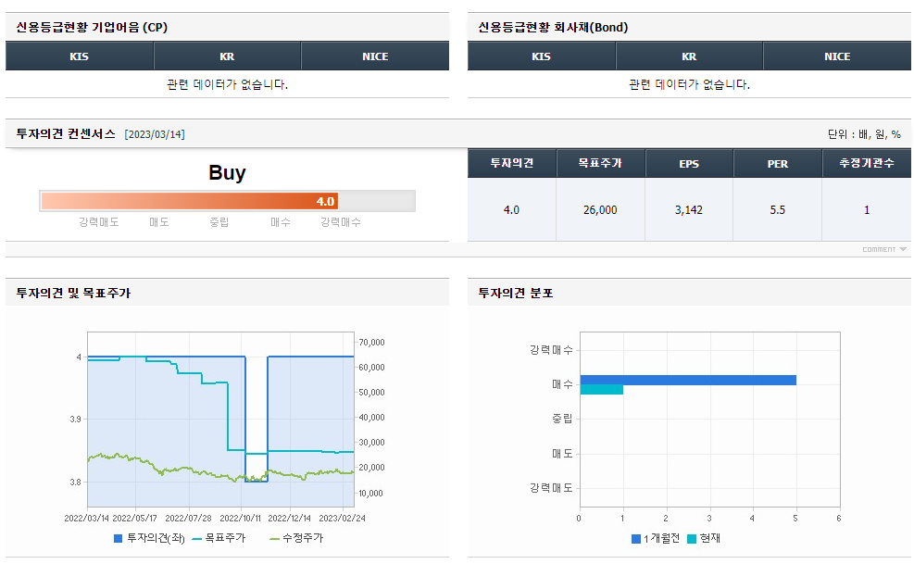Image resolution: width=914 pixels, height=564 pixels.
Task: Click the blue 투자의견(좌) legend square
Action: click(118, 538)
